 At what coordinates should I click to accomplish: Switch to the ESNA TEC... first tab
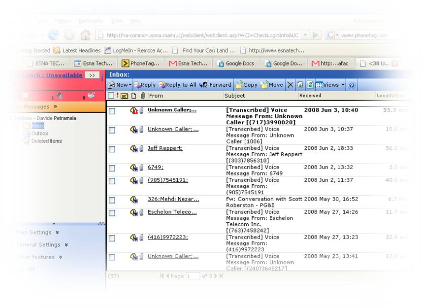(47, 64)
